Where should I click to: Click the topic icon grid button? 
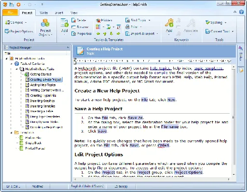[x=98, y=27]
